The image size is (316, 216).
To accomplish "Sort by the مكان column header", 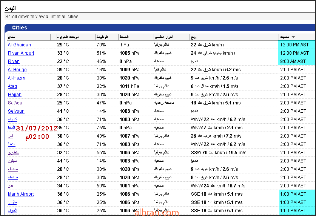I will tap(11, 37).
